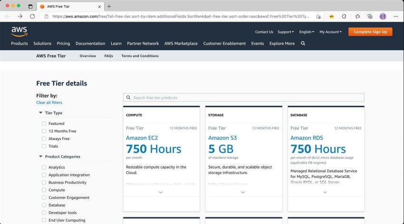Click the yellow emoji extension icon
The height and width of the screenshot is (224, 404).
tap(332, 16)
